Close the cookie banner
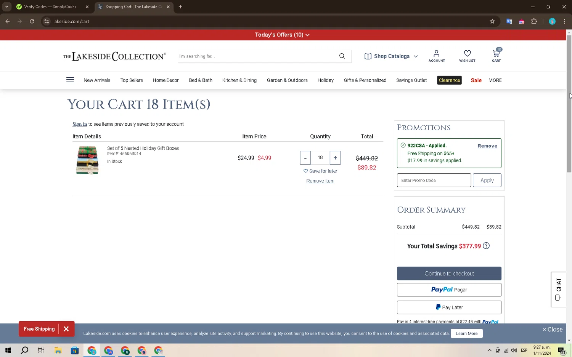Viewport: 572px width, 357px height. pyautogui.click(x=553, y=330)
